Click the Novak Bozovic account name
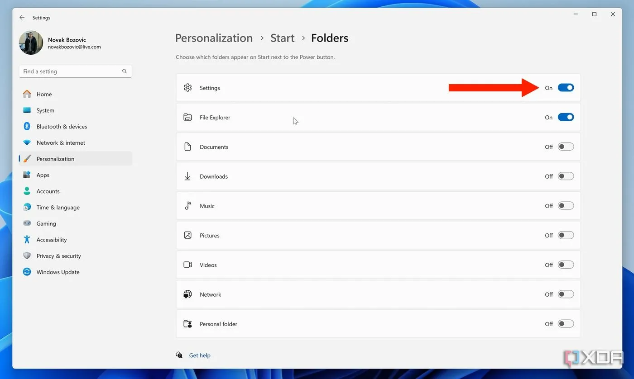The width and height of the screenshot is (634, 379). click(67, 40)
